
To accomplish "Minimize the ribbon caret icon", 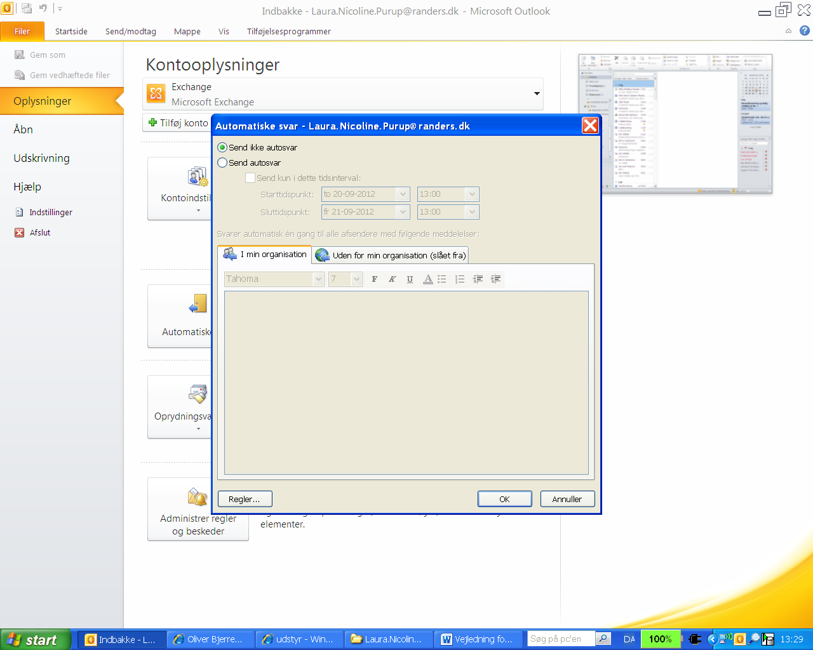I will (x=788, y=31).
